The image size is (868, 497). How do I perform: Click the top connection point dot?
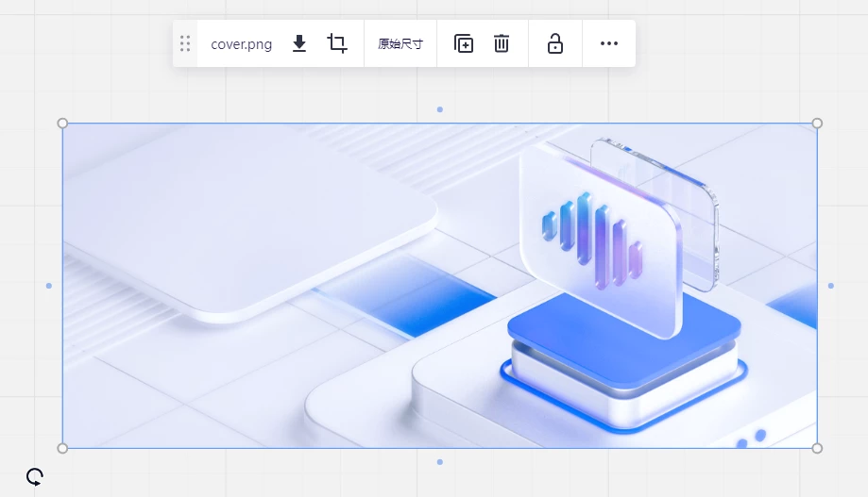tap(440, 109)
